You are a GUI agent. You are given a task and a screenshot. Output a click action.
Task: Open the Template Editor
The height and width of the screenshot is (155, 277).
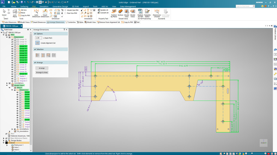click(x=147, y=13)
